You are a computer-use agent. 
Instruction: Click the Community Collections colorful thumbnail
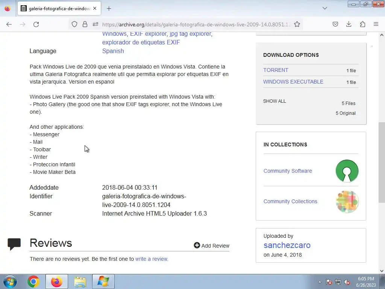[347, 202]
